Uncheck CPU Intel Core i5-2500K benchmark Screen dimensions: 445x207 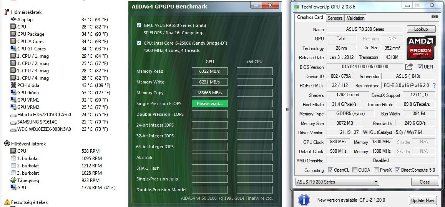(139, 43)
